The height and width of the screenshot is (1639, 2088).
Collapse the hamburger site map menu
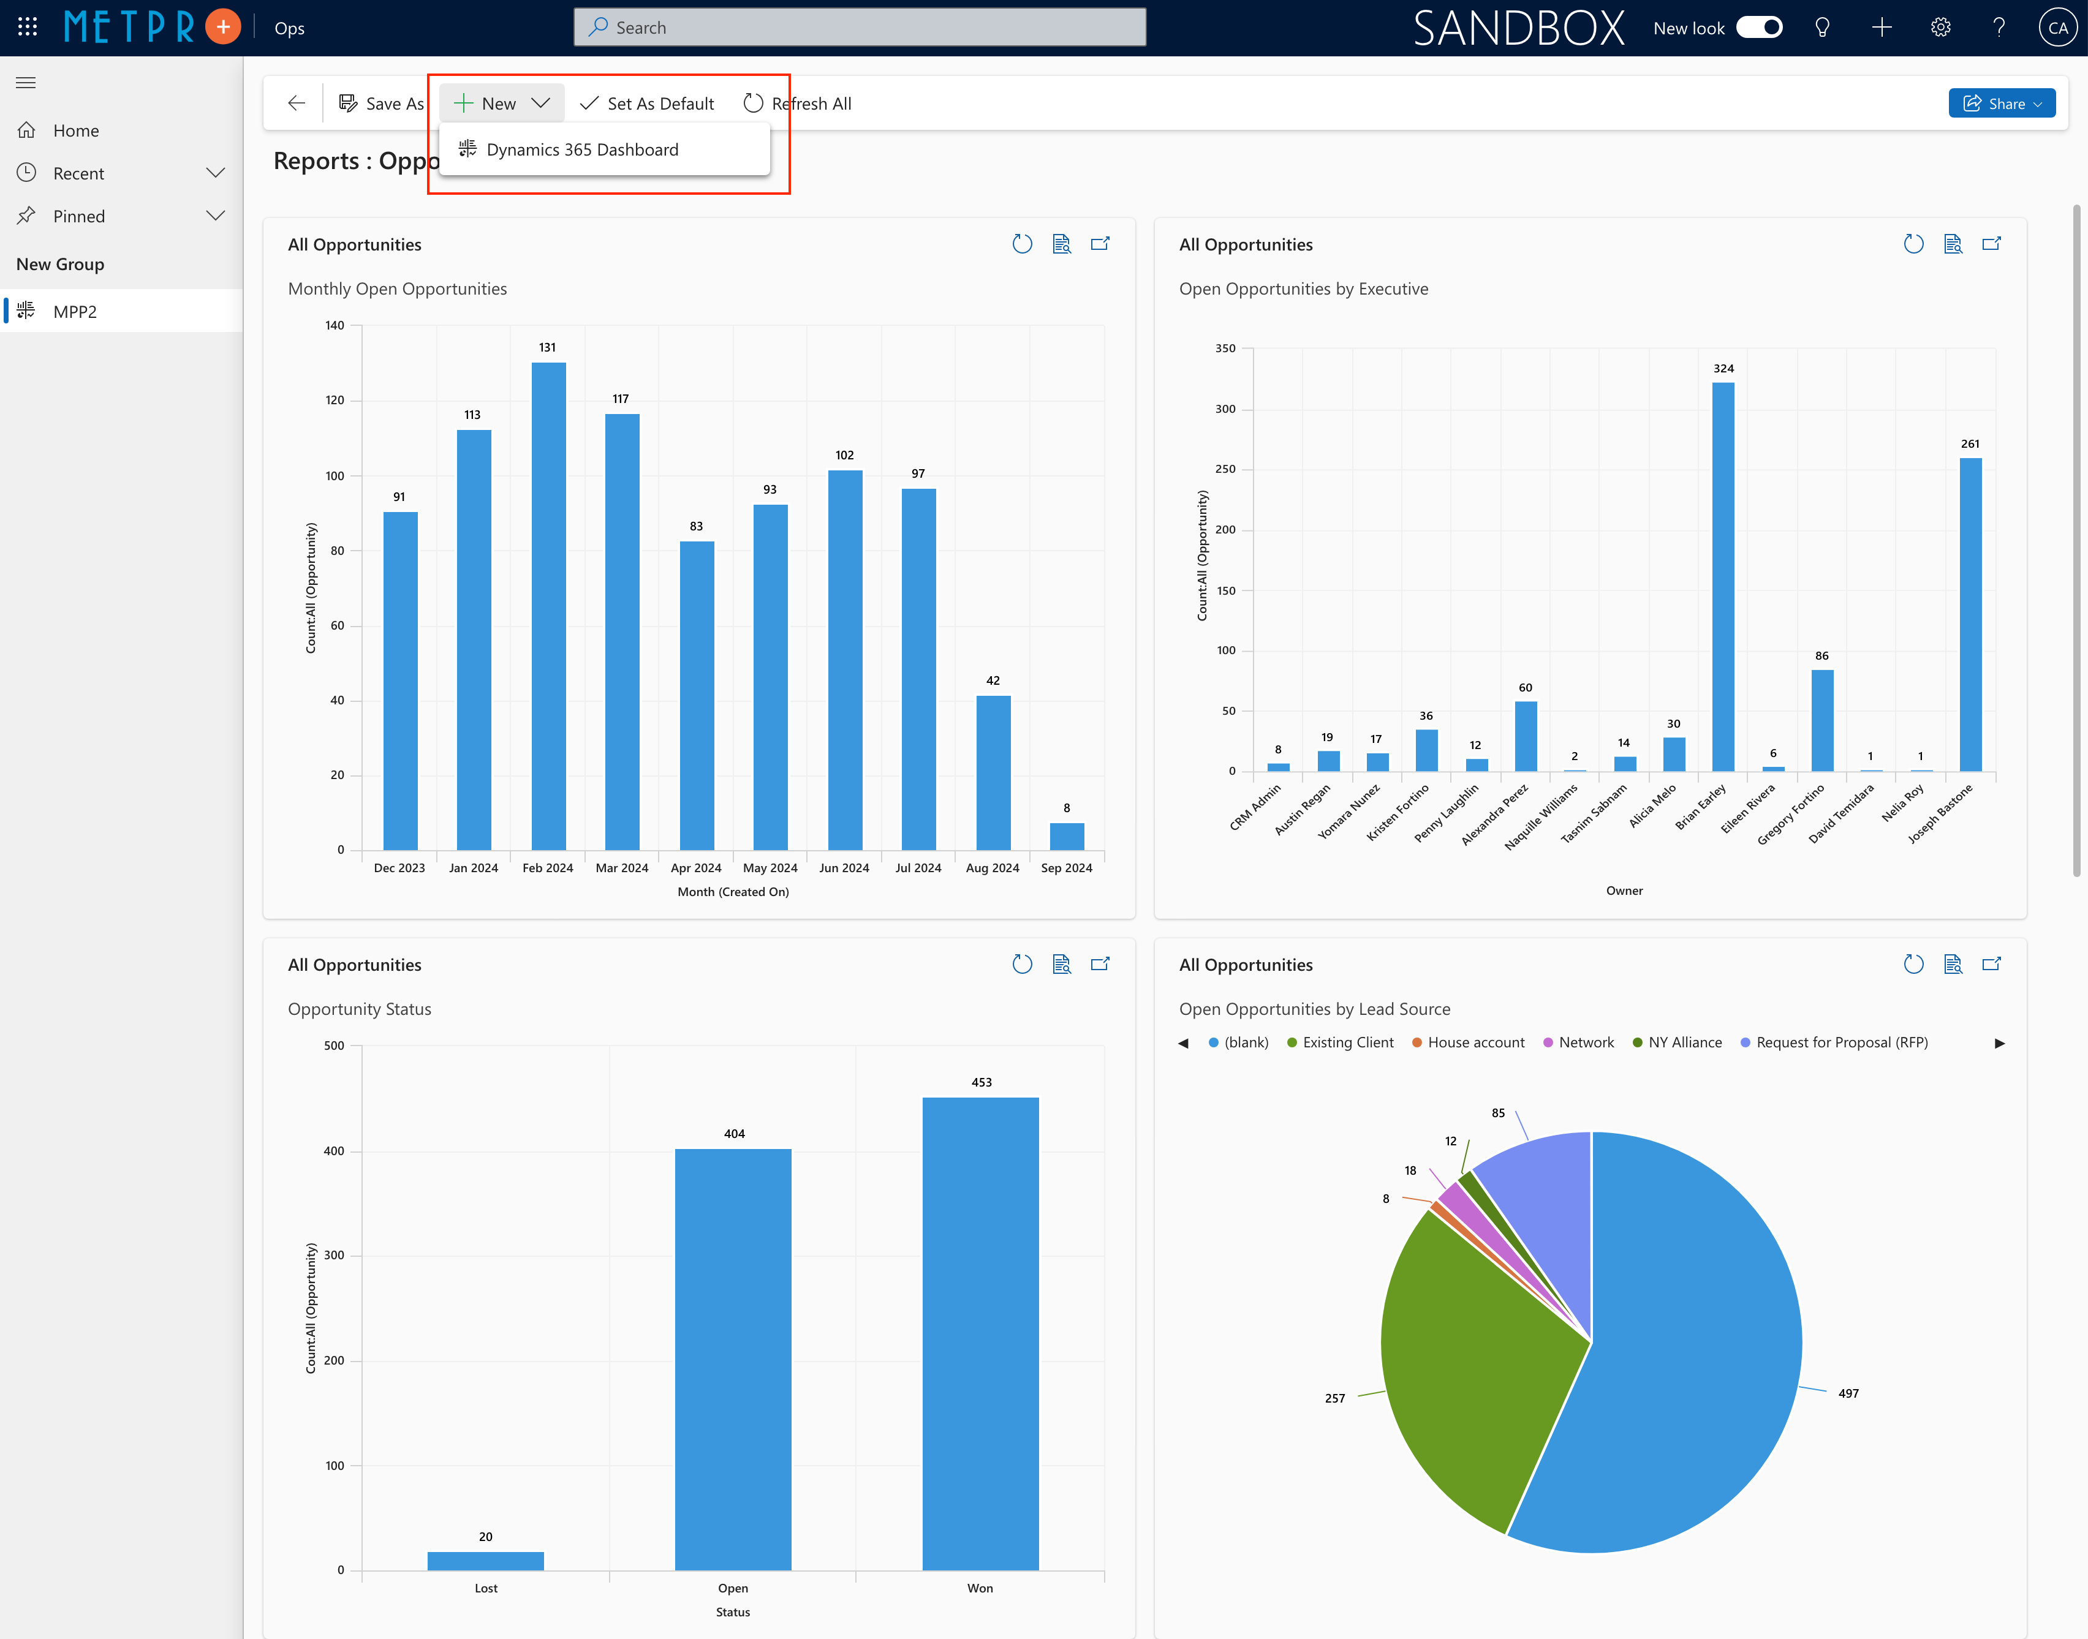(x=26, y=83)
